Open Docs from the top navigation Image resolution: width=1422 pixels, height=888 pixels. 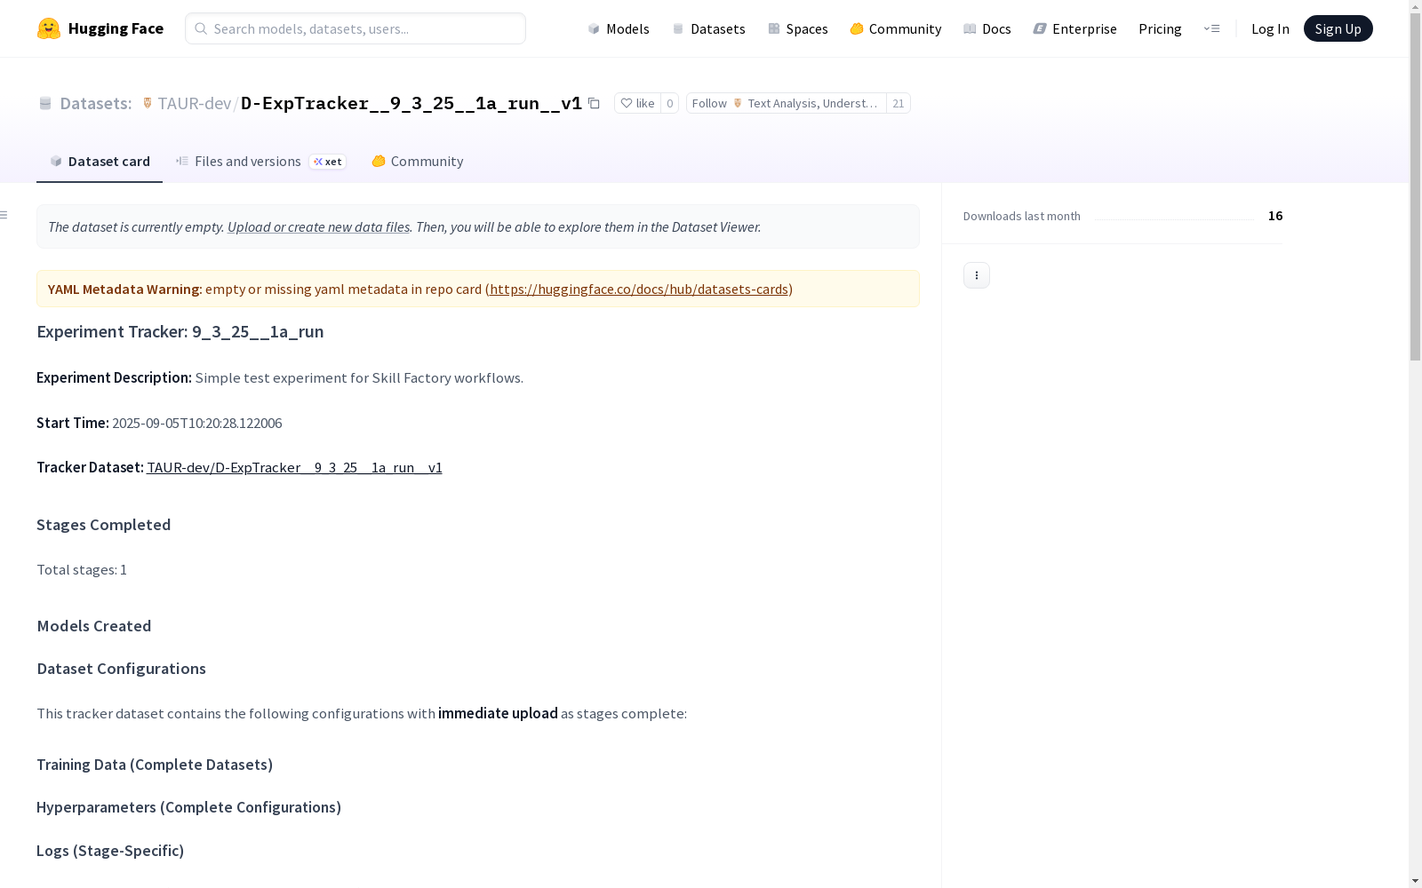(987, 28)
